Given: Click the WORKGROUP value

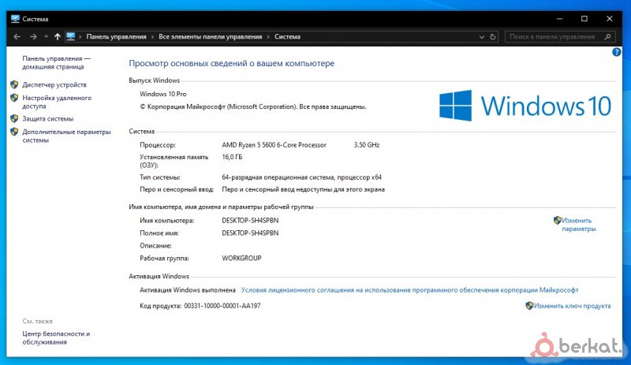Looking at the screenshot, I should [x=241, y=258].
